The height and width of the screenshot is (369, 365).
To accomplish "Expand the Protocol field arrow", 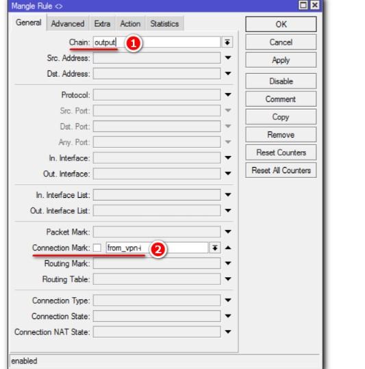I will pos(228,94).
